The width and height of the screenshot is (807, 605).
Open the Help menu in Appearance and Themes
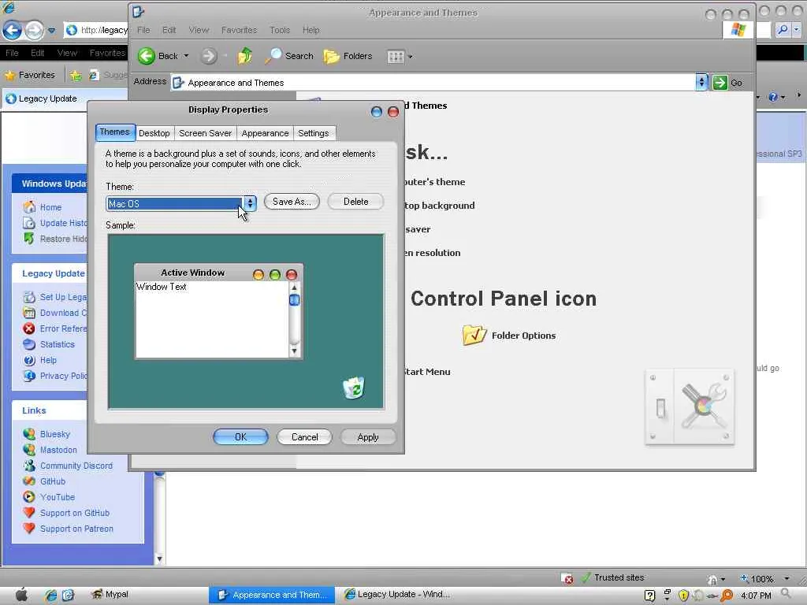click(311, 31)
